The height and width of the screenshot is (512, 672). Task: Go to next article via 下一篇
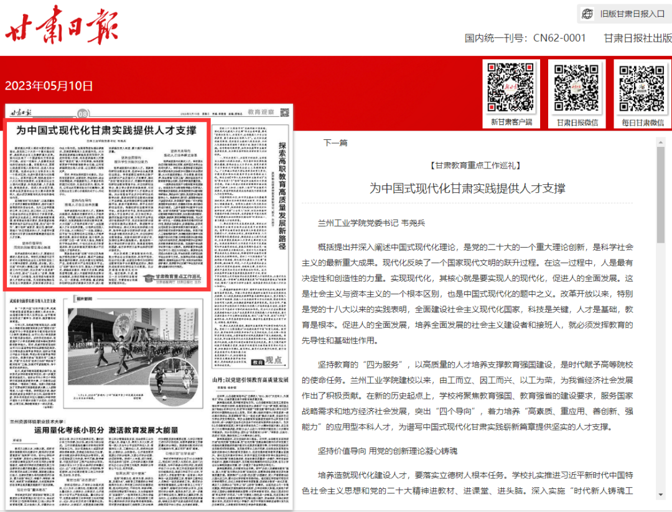335,142
